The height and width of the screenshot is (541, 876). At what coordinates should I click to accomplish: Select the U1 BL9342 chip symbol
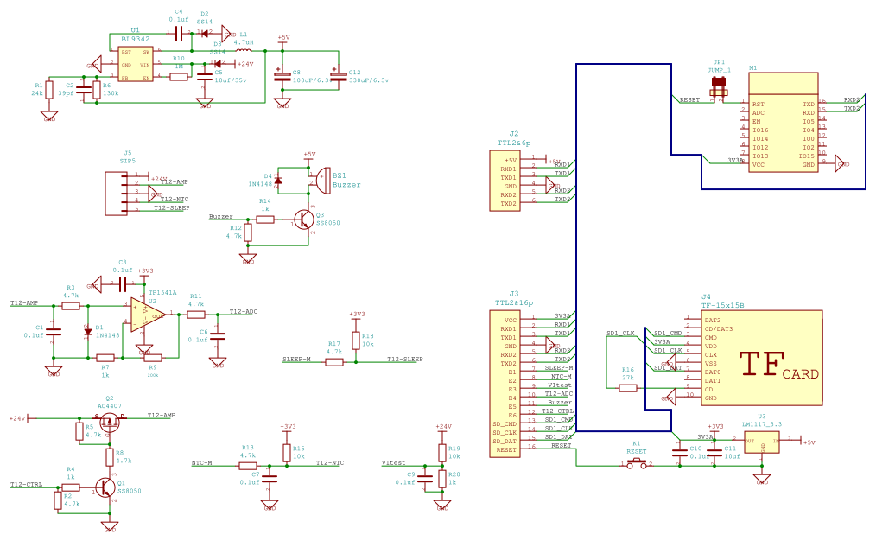(x=135, y=64)
